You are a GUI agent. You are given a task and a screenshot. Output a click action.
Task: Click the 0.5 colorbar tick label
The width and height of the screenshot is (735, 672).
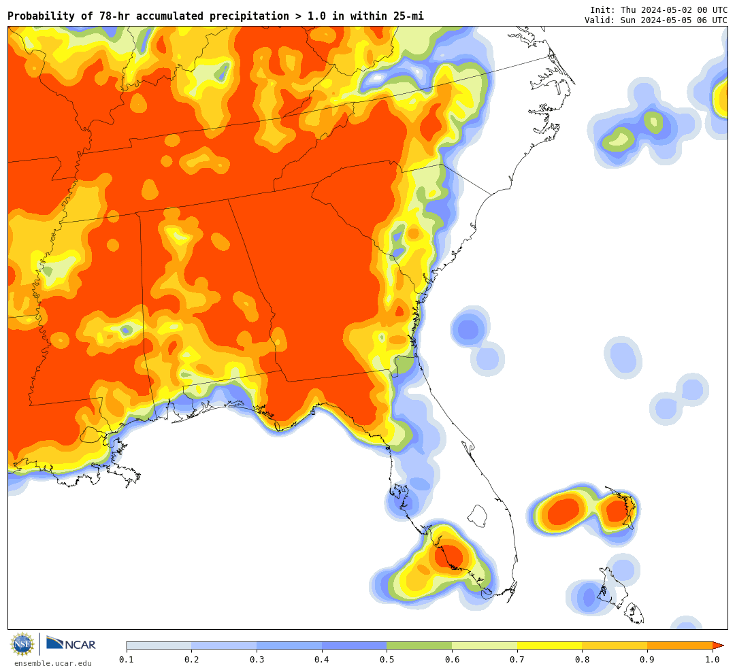pyautogui.click(x=387, y=660)
